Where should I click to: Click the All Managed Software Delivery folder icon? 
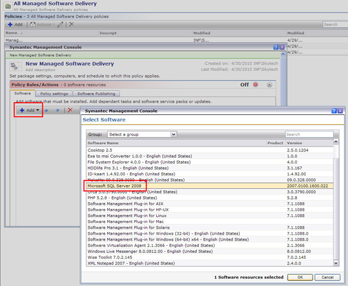pyautogui.click(x=8, y=6)
